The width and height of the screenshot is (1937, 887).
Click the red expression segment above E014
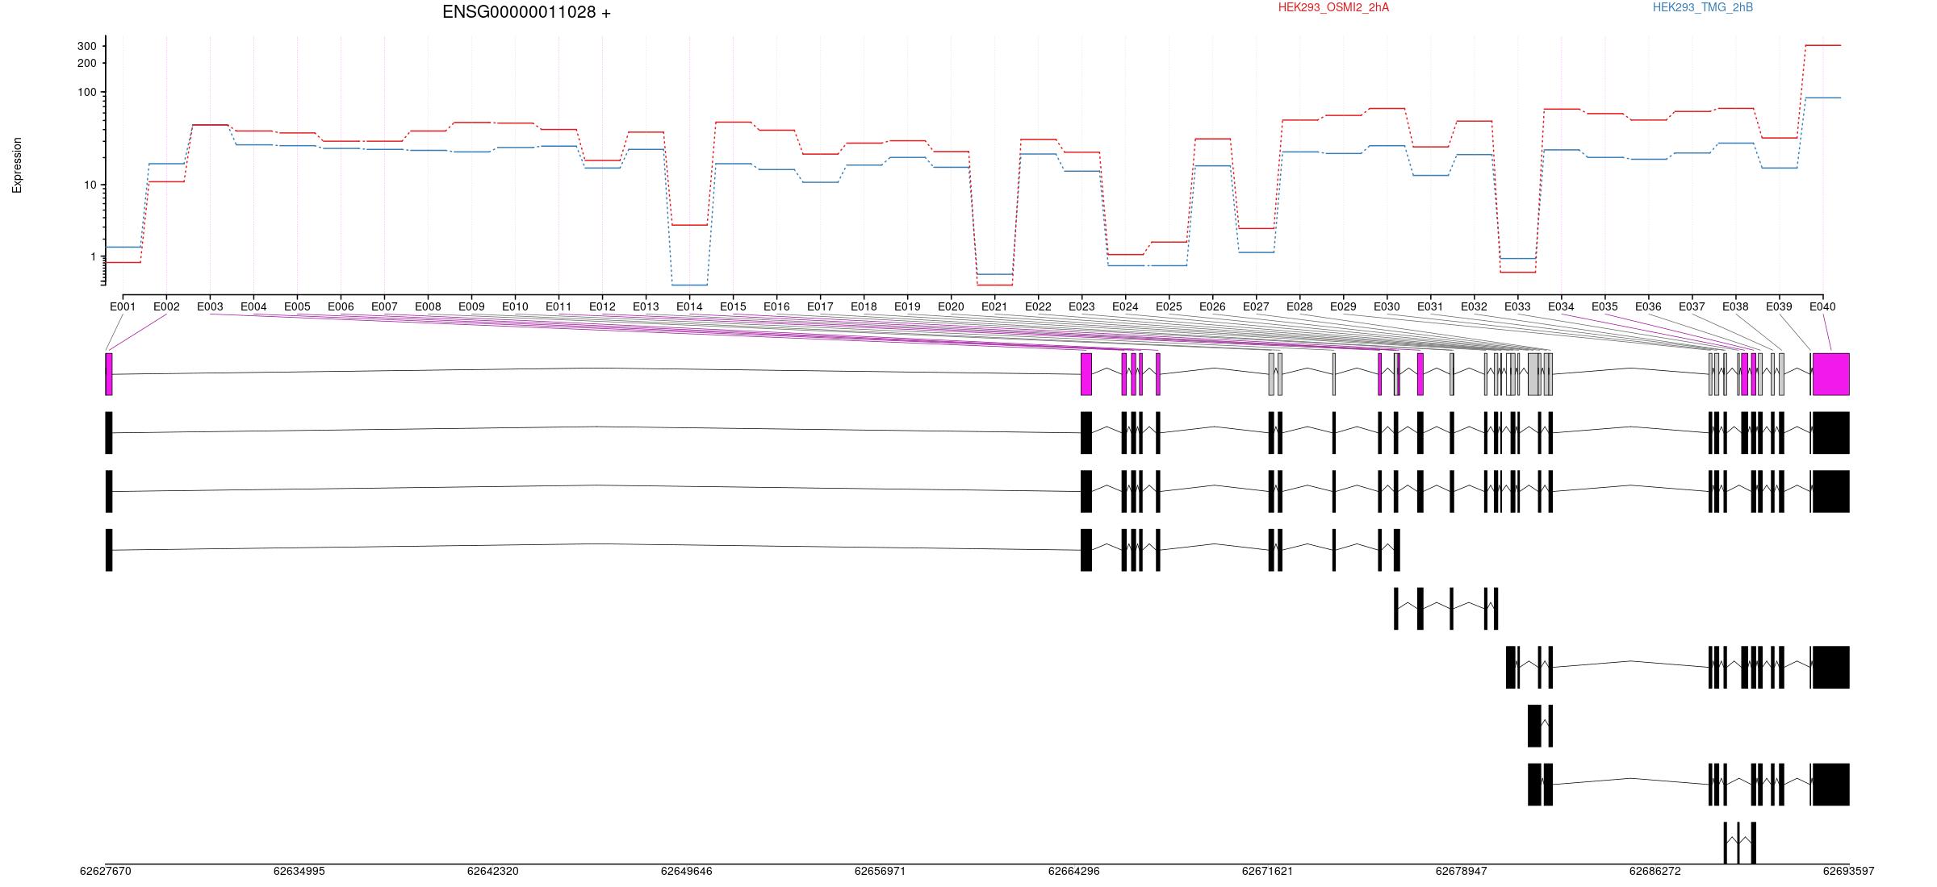[x=689, y=225]
